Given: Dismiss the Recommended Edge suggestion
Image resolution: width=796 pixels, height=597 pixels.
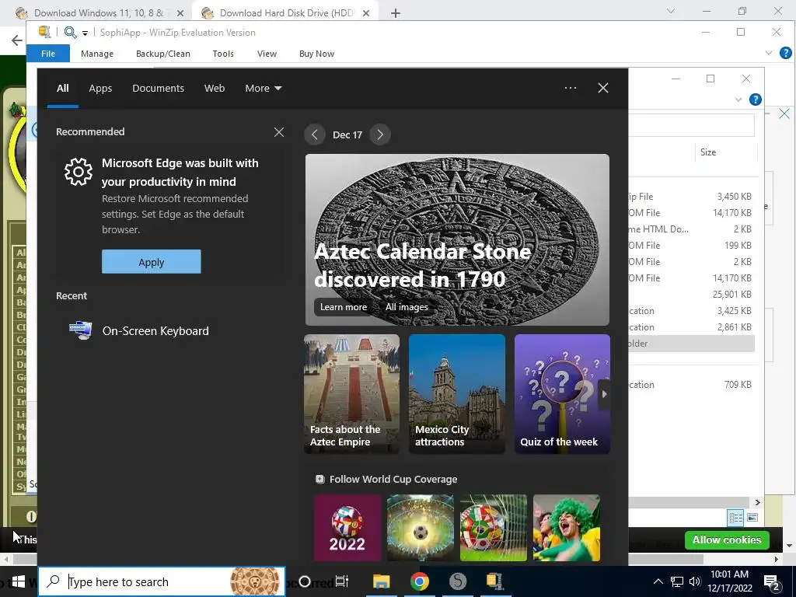Looking at the screenshot, I should (x=279, y=132).
